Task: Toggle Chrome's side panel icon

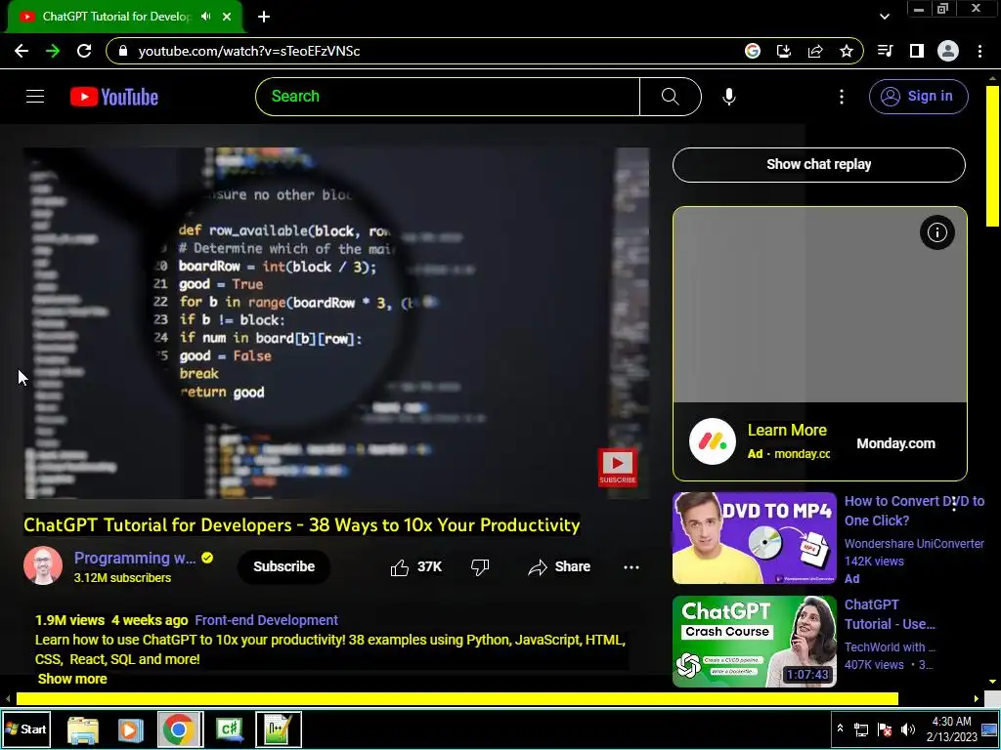Action: coord(917,51)
